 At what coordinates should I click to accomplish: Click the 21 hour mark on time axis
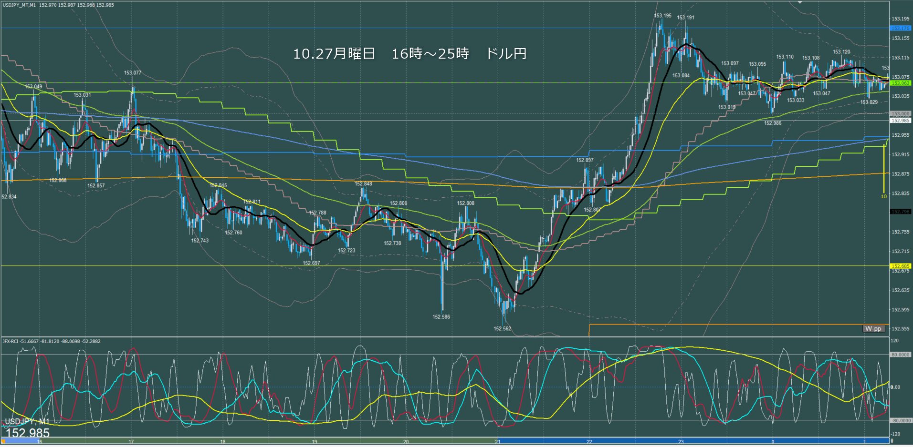(498, 442)
